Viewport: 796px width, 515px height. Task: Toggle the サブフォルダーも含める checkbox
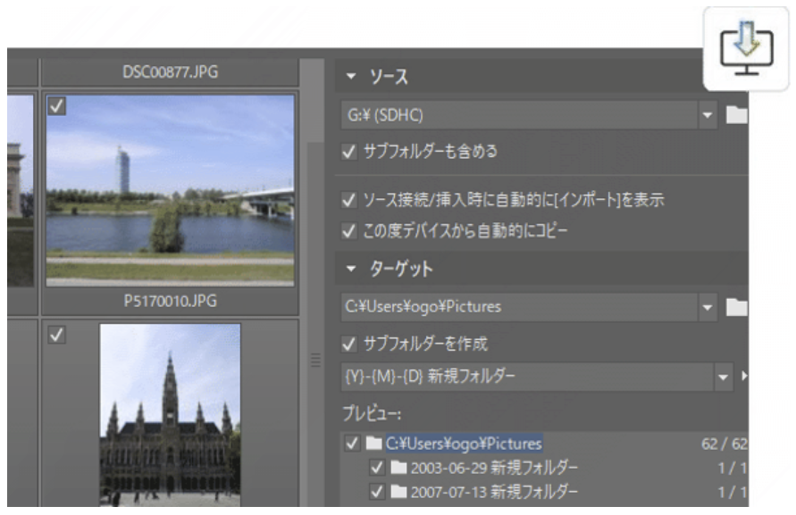click(x=348, y=152)
